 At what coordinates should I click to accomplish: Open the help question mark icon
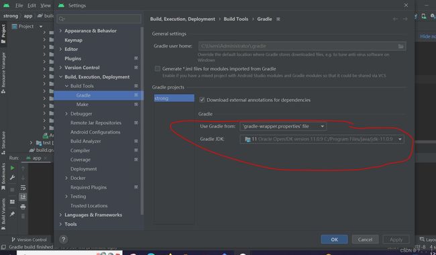point(64,240)
